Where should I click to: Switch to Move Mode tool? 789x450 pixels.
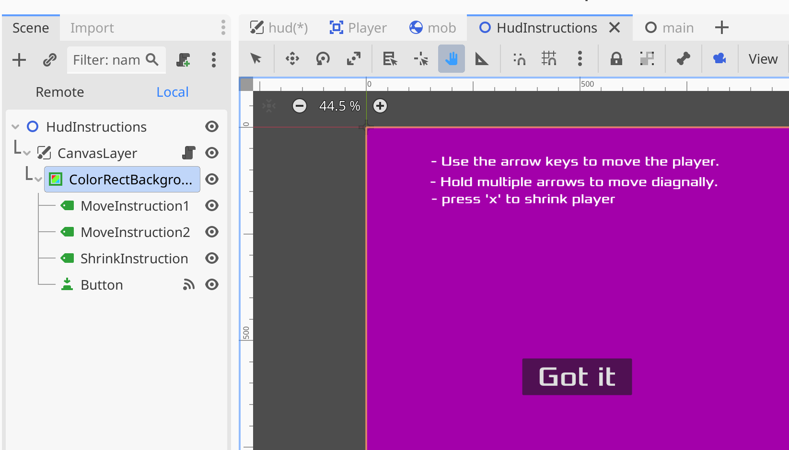[x=292, y=58]
